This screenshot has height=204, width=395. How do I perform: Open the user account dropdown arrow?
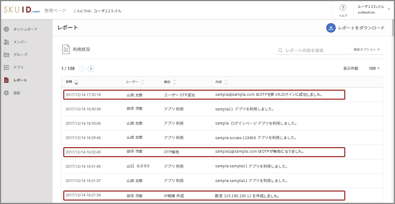tap(389, 9)
